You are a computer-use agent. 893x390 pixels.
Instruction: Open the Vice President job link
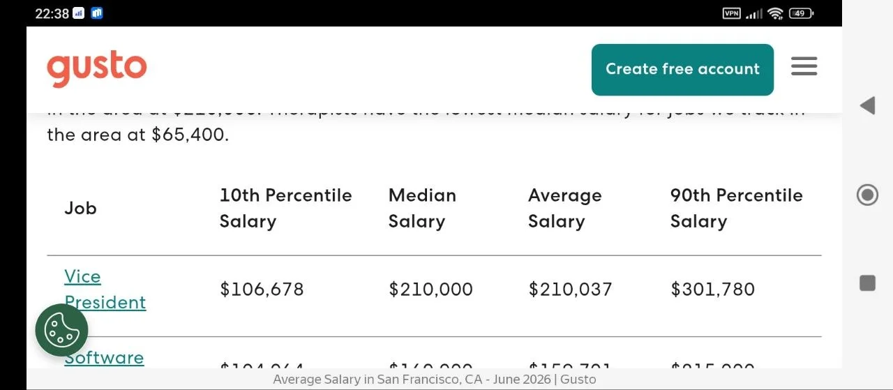click(x=105, y=290)
